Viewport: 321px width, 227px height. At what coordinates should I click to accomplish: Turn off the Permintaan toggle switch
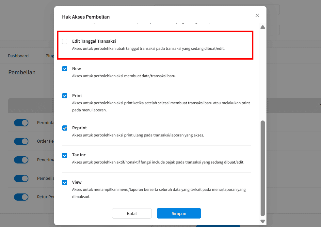click(x=21, y=123)
